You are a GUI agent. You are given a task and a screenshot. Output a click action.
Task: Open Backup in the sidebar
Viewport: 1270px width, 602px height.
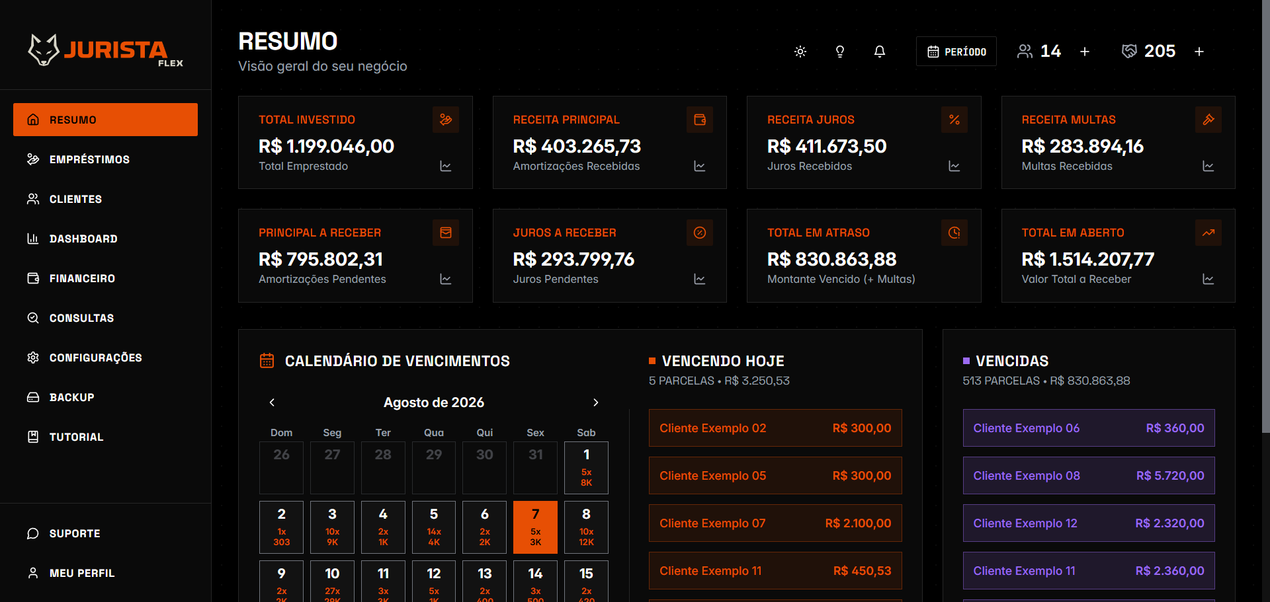105,397
